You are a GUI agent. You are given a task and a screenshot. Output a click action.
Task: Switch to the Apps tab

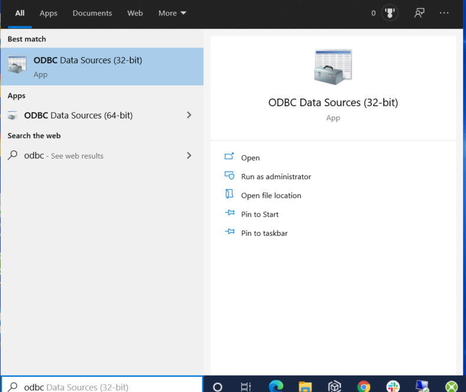[48, 13]
